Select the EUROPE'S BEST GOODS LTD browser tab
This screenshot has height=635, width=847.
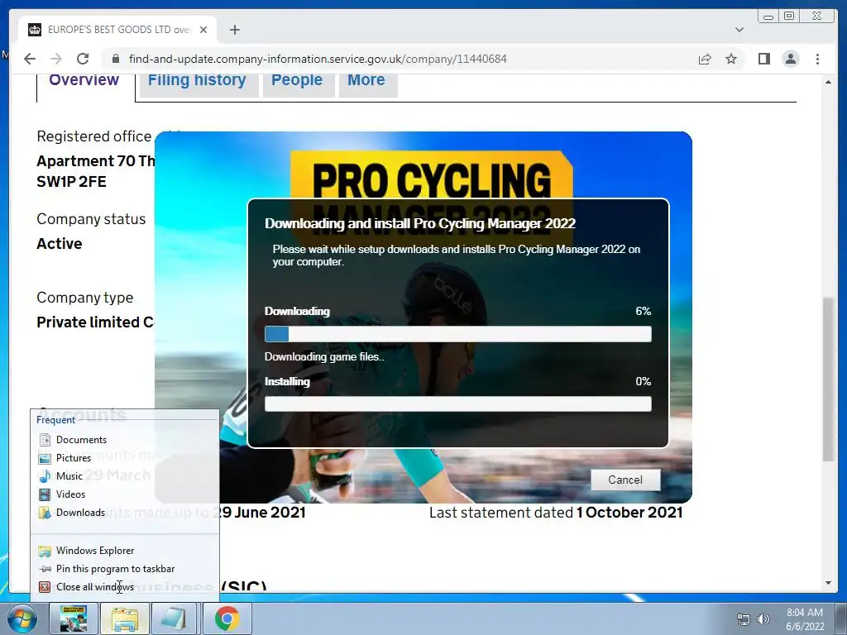(x=117, y=30)
